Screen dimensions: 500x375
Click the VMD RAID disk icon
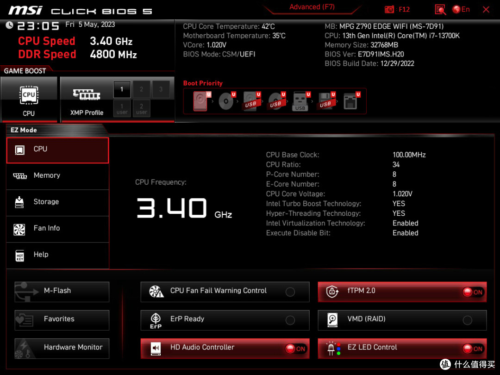tap(332, 320)
